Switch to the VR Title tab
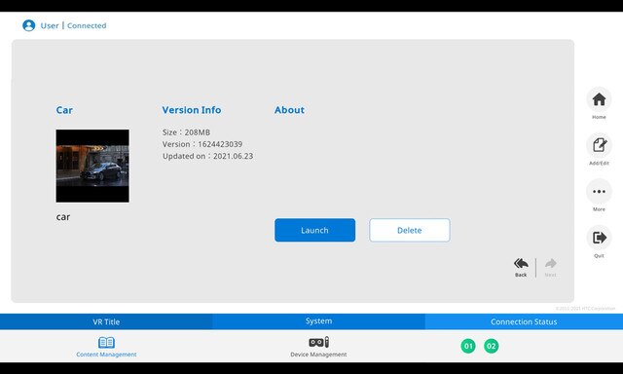This screenshot has height=374, width=623. click(106, 321)
